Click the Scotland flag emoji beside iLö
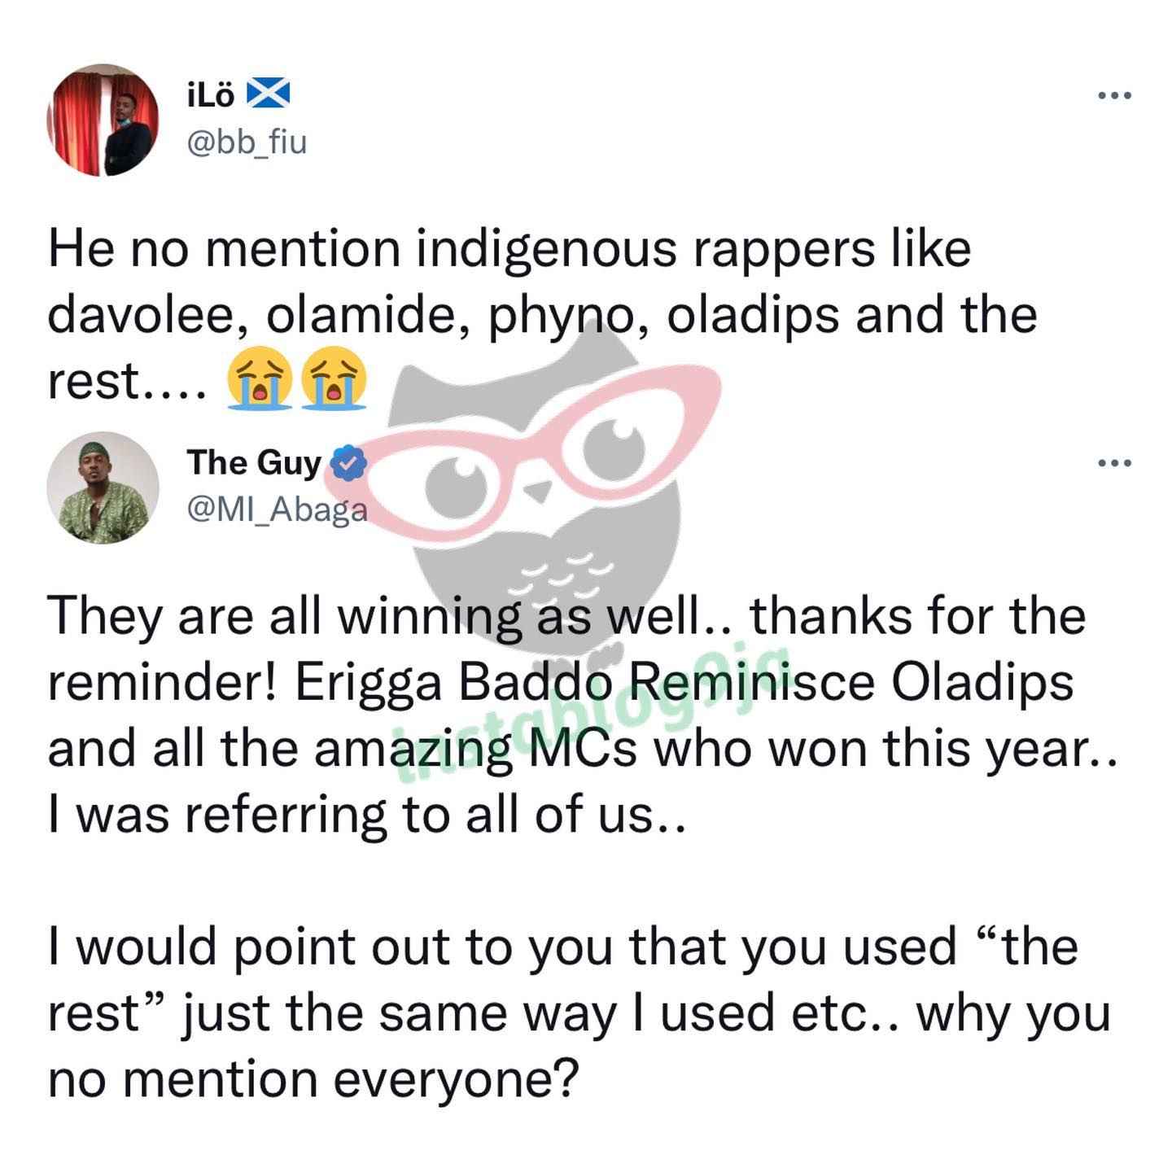 268,95
